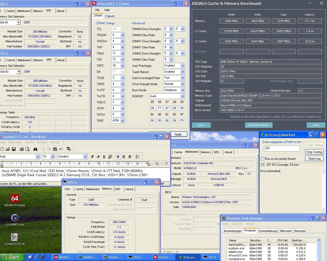The image size is (327, 261).
Task: Expand TREF dropdown showing 4708
Action: click(x=122, y=121)
